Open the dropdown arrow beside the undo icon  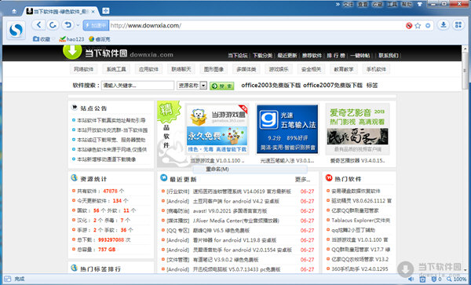[78, 25]
